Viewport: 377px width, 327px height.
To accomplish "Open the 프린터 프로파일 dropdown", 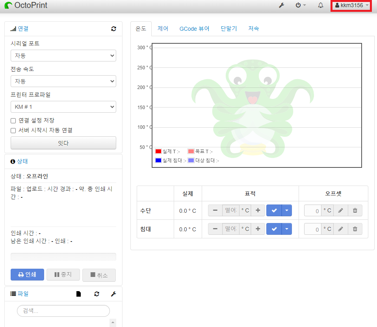I will pos(63,107).
